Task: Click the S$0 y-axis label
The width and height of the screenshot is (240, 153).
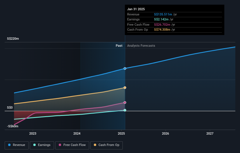Action: point(10,108)
